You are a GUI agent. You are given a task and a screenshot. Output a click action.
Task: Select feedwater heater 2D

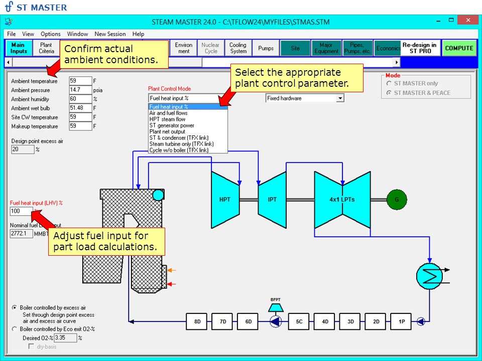376,322
